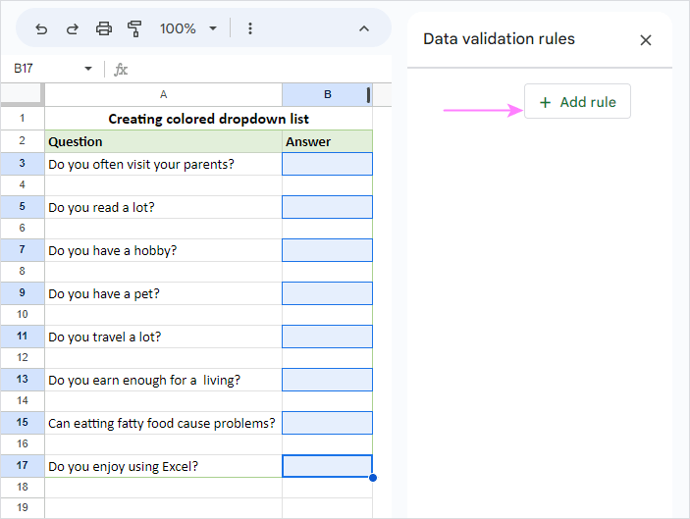Screen dimensions: 690x519
Task: Select row 5 header
Action: [22, 207]
